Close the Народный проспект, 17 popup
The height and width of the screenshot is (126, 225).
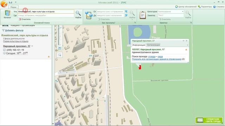click(187, 41)
